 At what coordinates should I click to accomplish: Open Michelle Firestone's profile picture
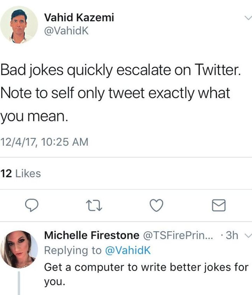pyautogui.click(x=19, y=249)
